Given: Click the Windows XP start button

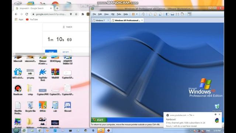Looking at the screenshot, I should click(99, 120).
